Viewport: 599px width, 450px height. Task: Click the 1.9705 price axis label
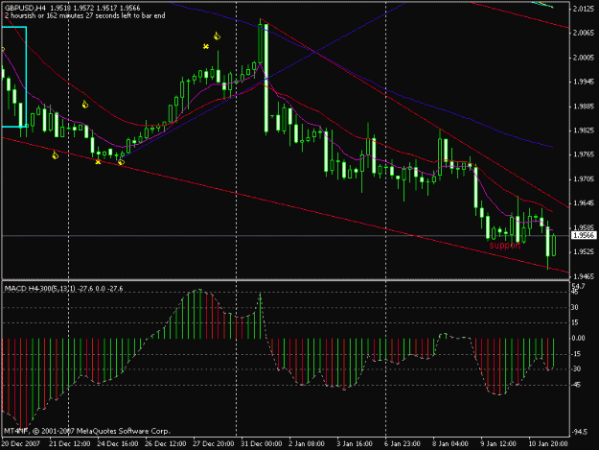click(584, 178)
